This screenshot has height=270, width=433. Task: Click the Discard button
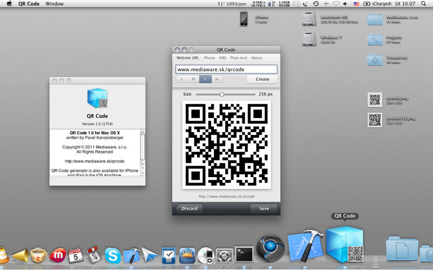189,208
